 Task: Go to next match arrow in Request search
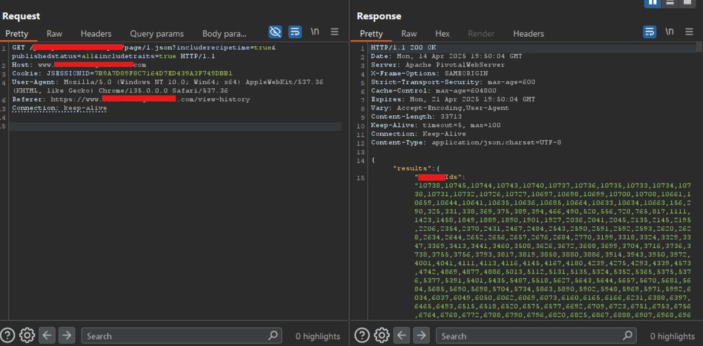click(x=66, y=335)
